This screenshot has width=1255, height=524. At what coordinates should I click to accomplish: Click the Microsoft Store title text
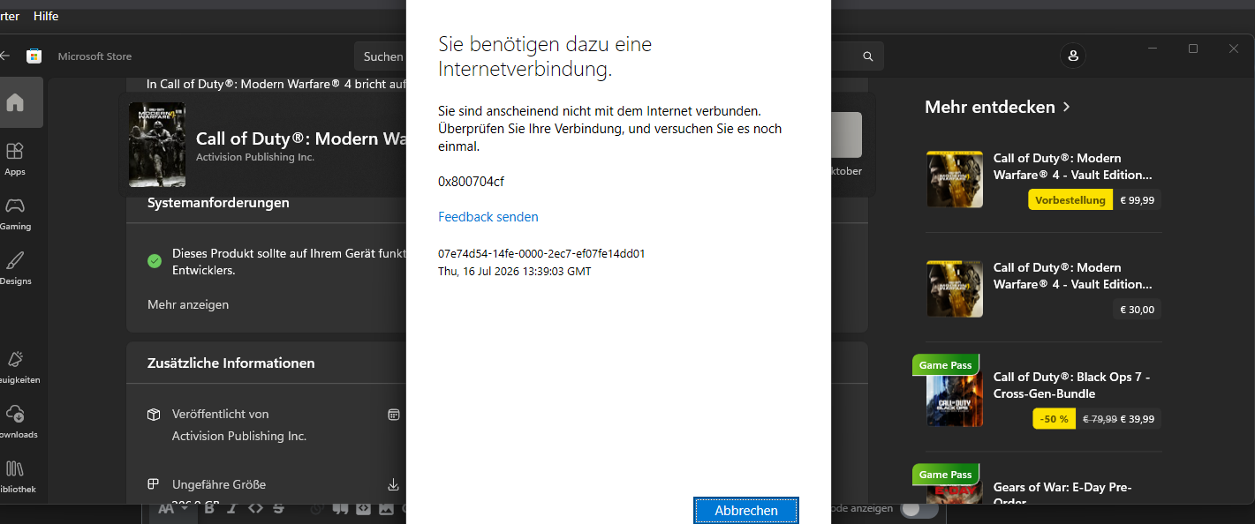[95, 56]
